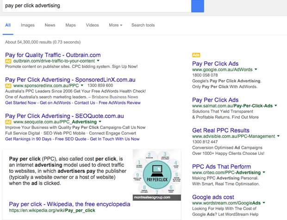
Task: Open Pay for Quality Traffic Outbrain link
Action: pos(53,55)
